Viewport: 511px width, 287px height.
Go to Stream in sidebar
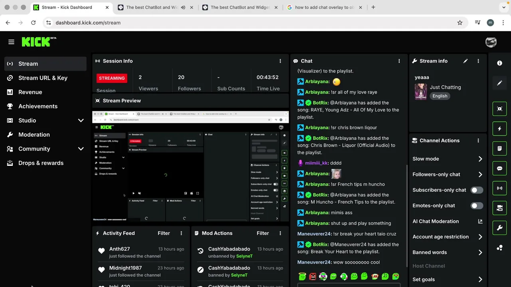pyautogui.click(x=46, y=64)
